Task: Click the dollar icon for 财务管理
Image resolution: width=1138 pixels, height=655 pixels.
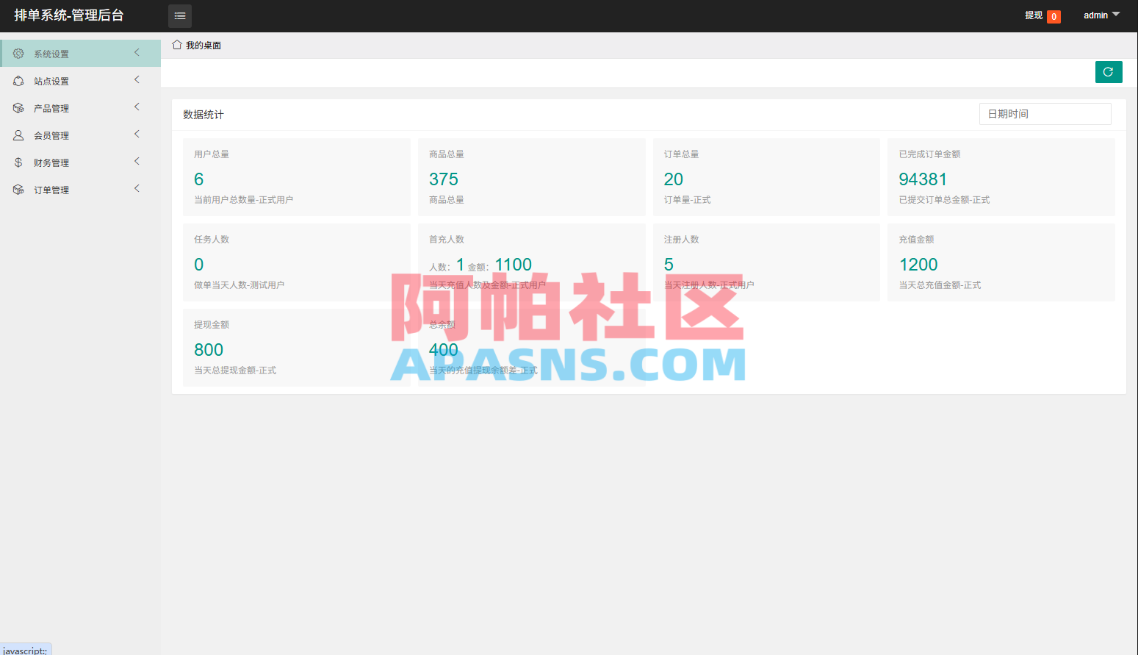Action: point(18,162)
